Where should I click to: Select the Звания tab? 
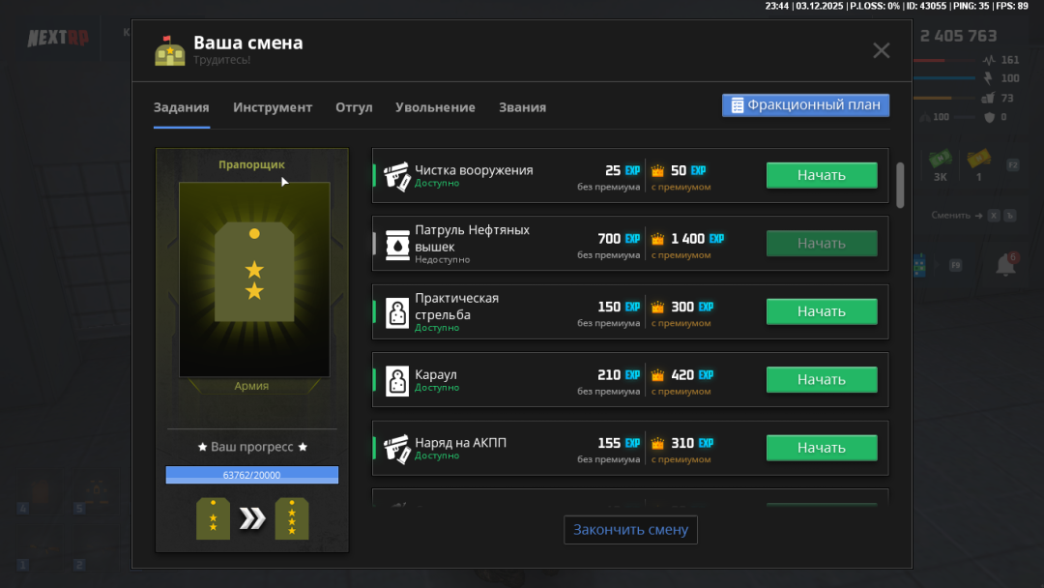(522, 107)
